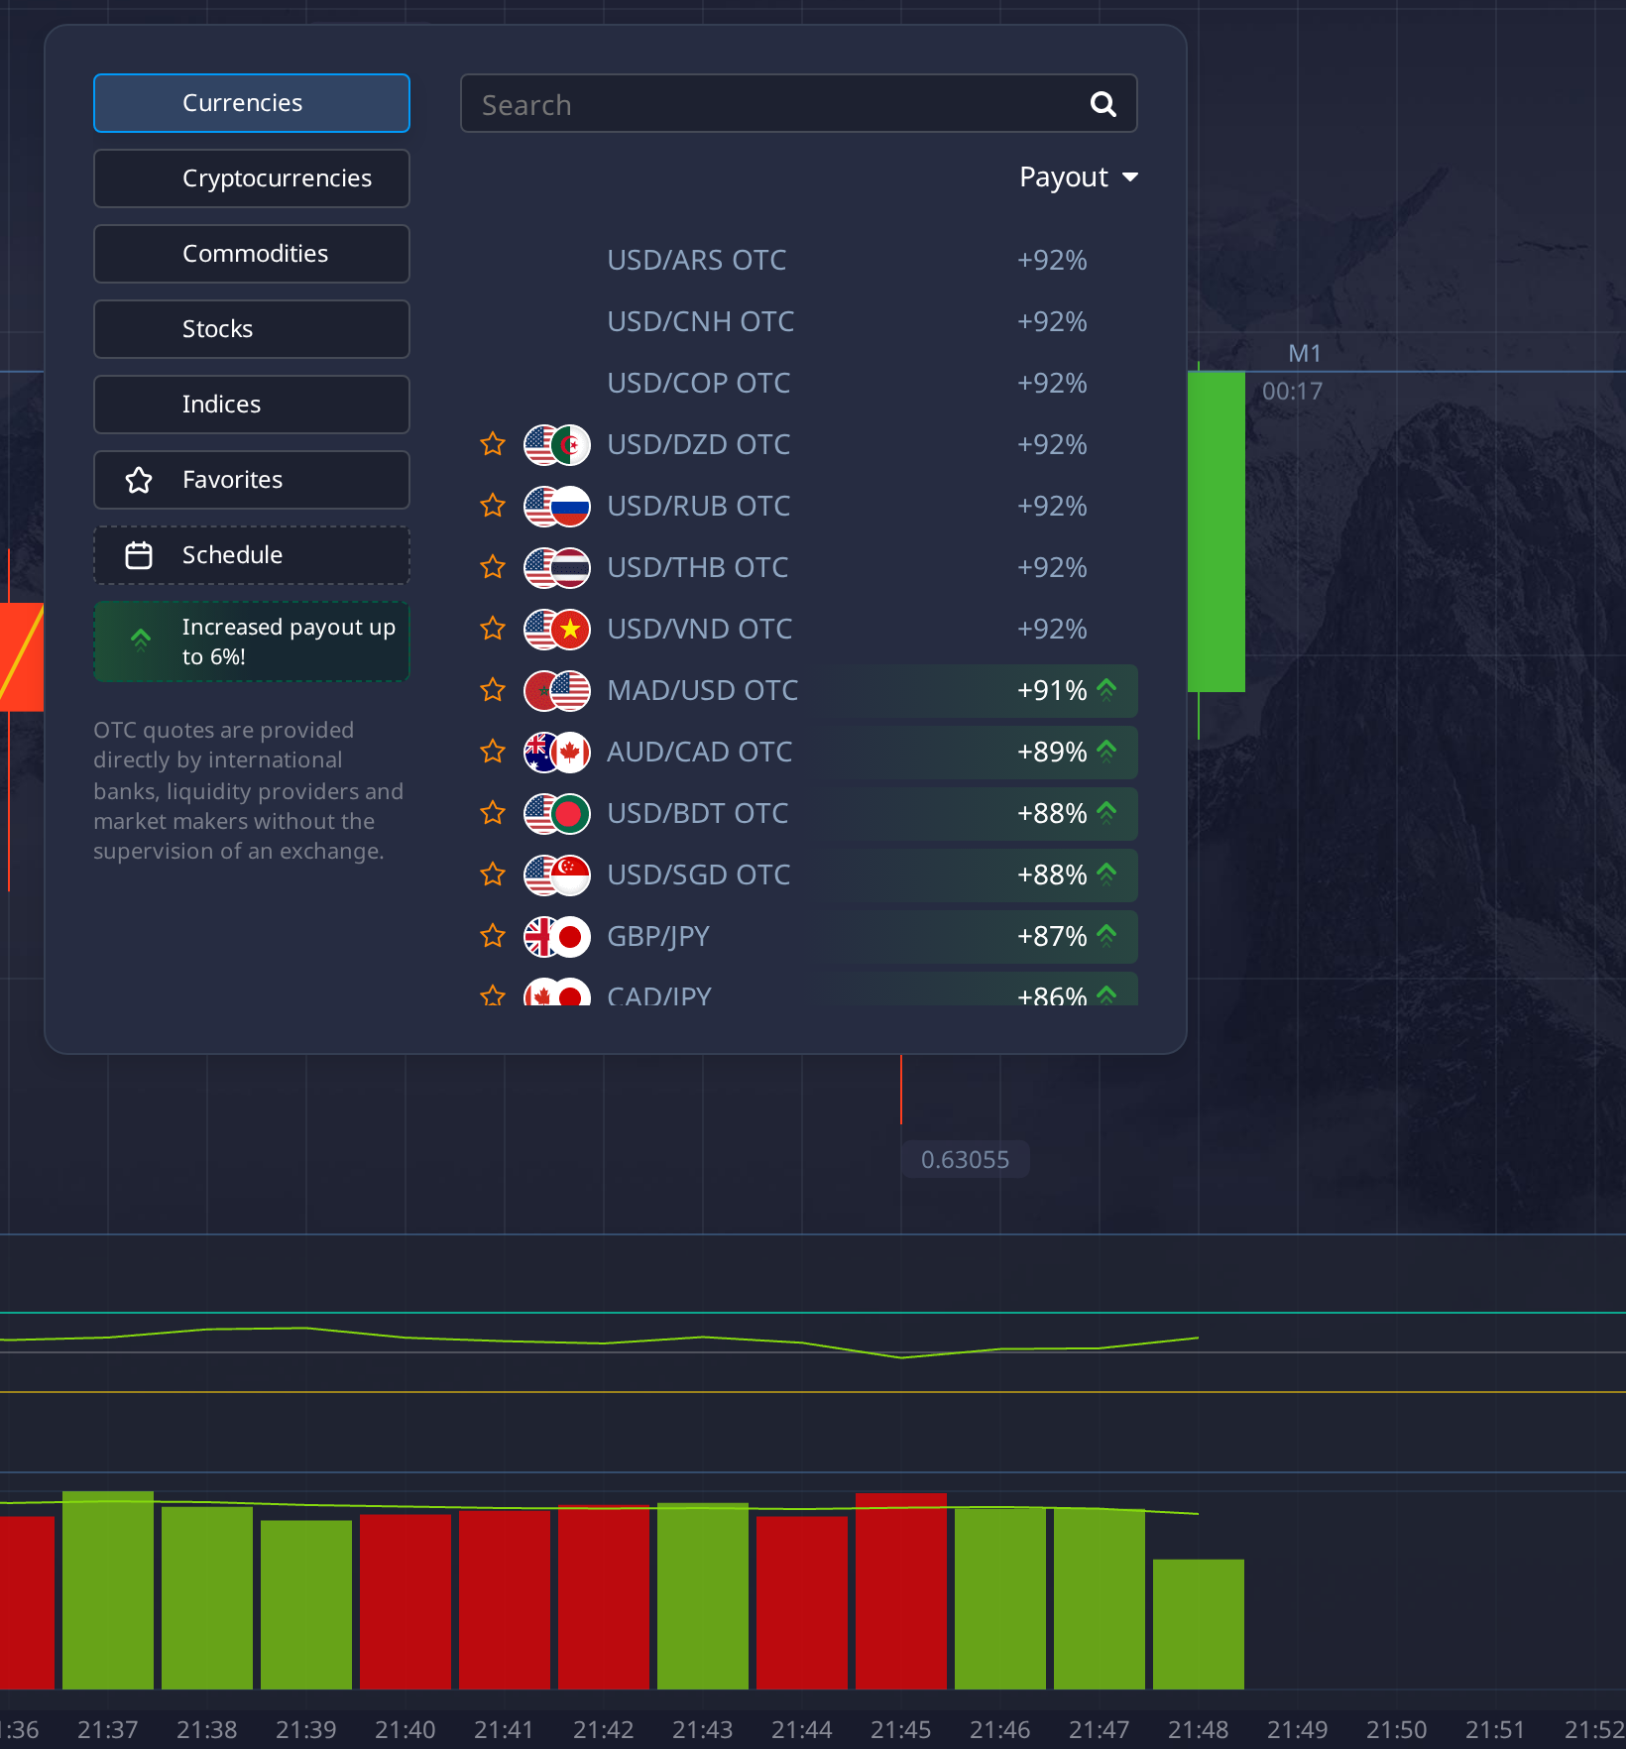Screen dimensions: 1626x1749
Task: Toggle favorite star for MAD/USD OTC
Action: (x=493, y=690)
